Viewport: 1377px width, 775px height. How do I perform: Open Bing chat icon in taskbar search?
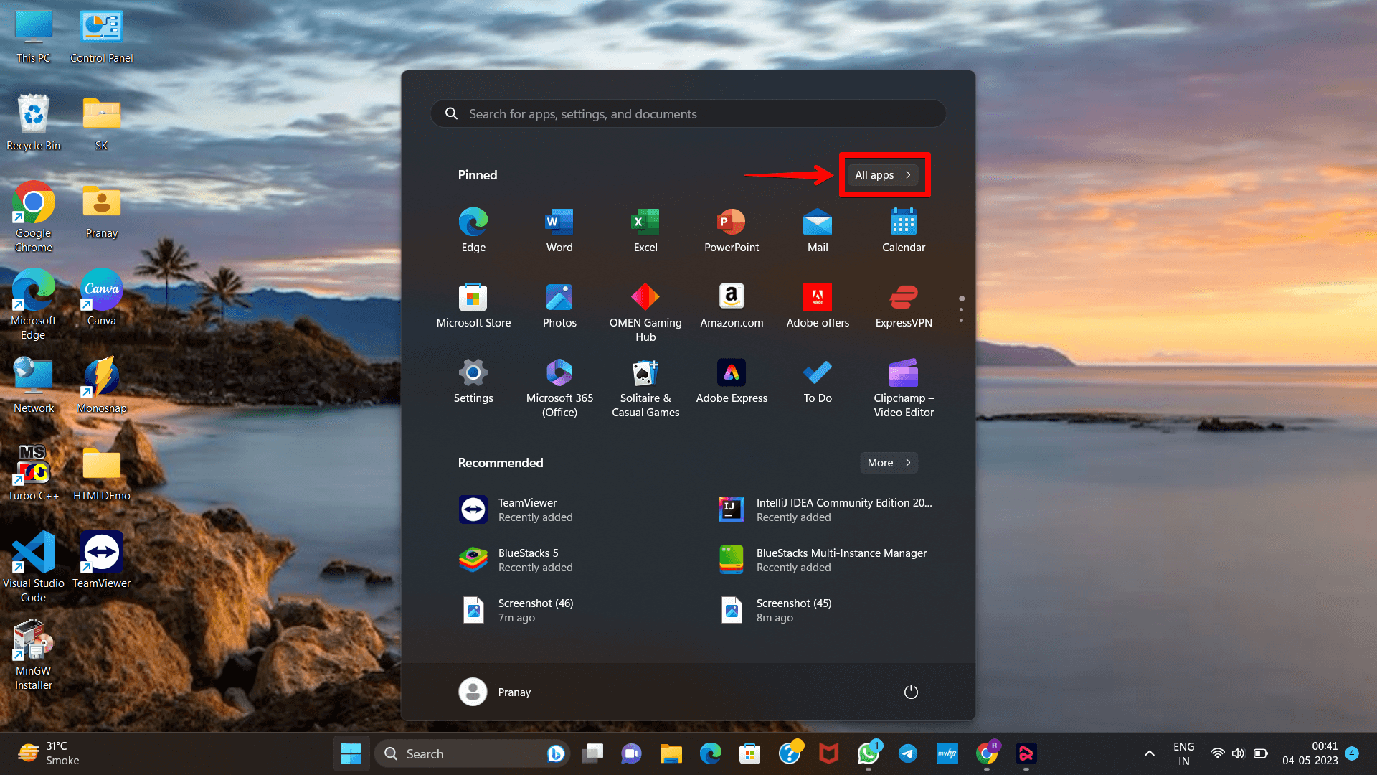pos(555,753)
